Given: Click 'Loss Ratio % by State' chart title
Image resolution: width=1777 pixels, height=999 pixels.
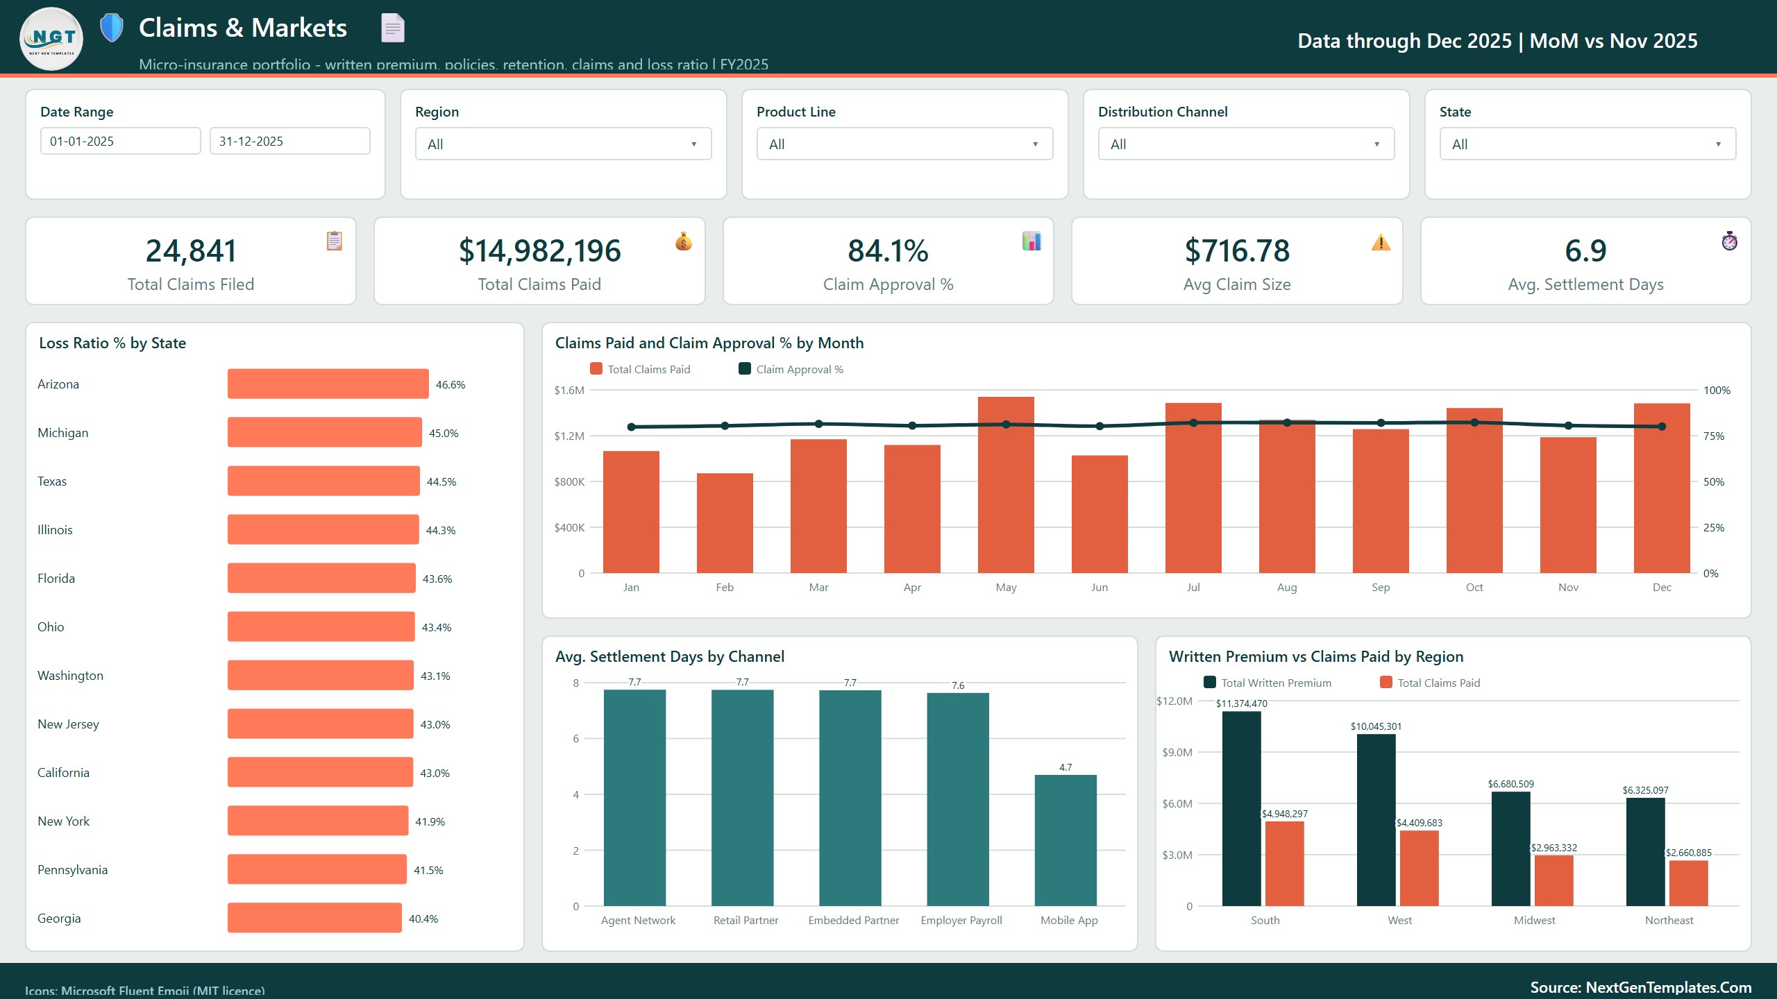Looking at the screenshot, I should click(112, 343).
